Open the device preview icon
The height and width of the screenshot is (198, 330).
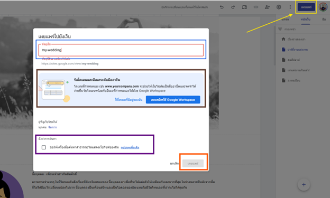[x=244, y=7]
